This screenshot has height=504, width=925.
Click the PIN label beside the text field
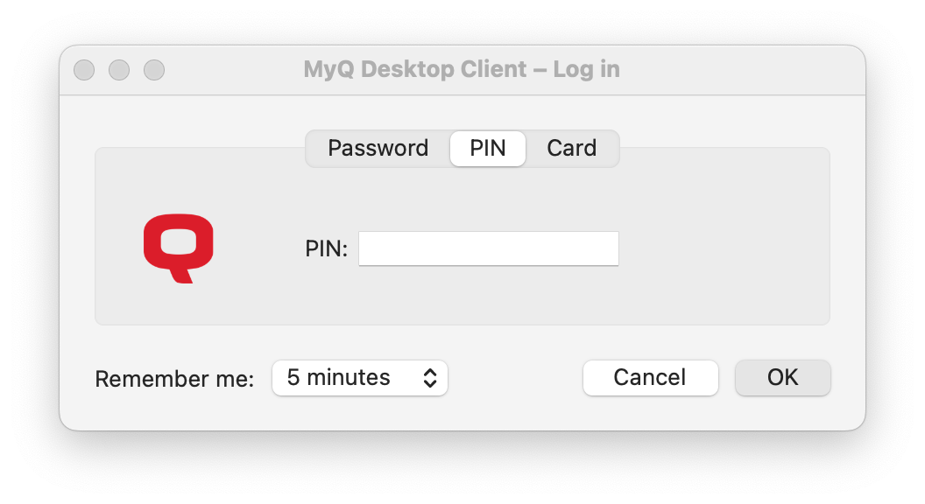pos(326,248)
